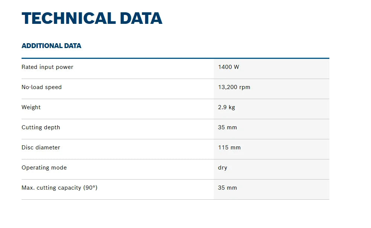This screenshot has height=228, width=371.
Task: Click the 1400 W value cell
Action: tap(271, 69)
